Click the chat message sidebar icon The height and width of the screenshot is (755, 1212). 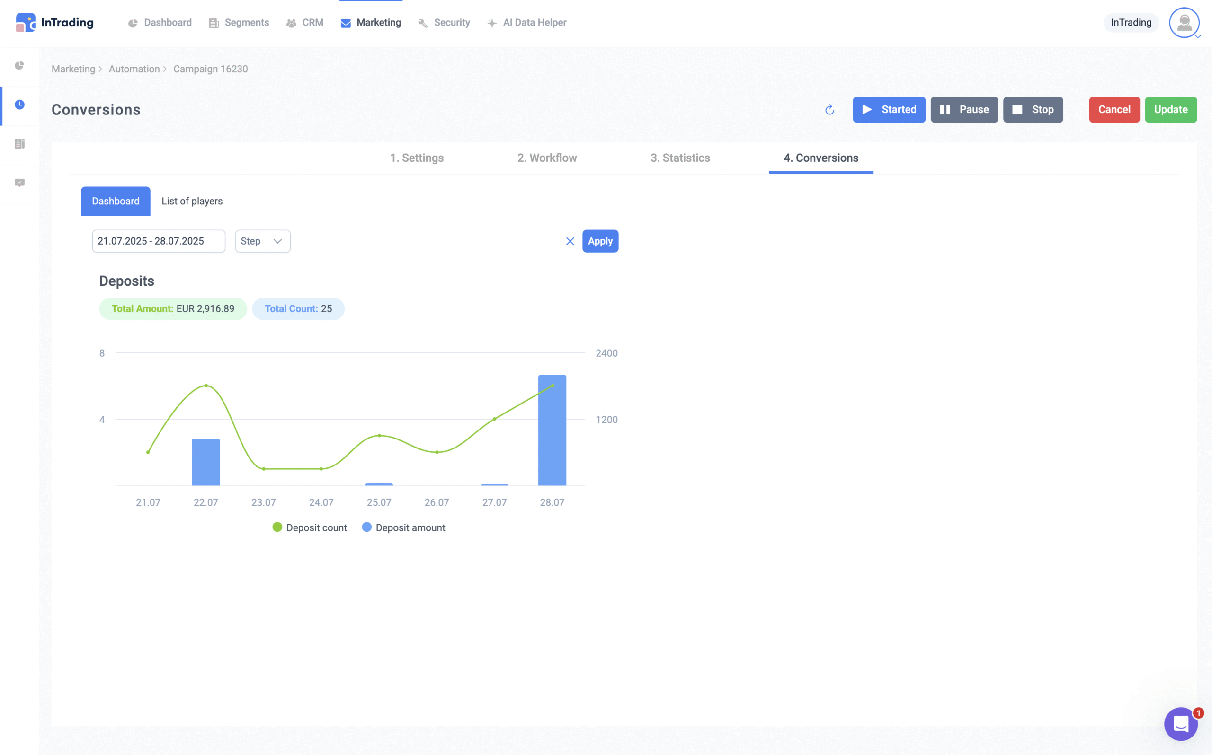19,183
